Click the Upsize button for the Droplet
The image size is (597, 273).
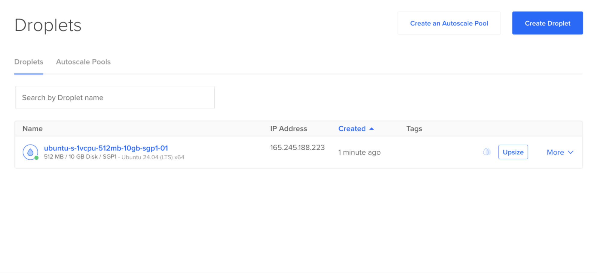click(513, 152)
